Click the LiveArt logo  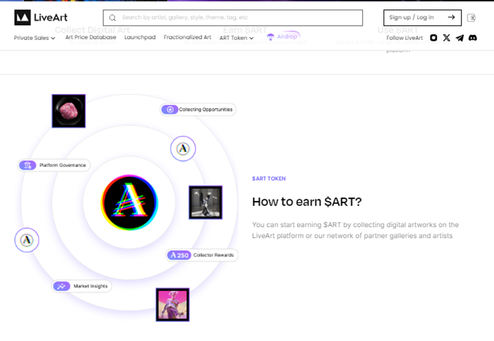point(41,17)
